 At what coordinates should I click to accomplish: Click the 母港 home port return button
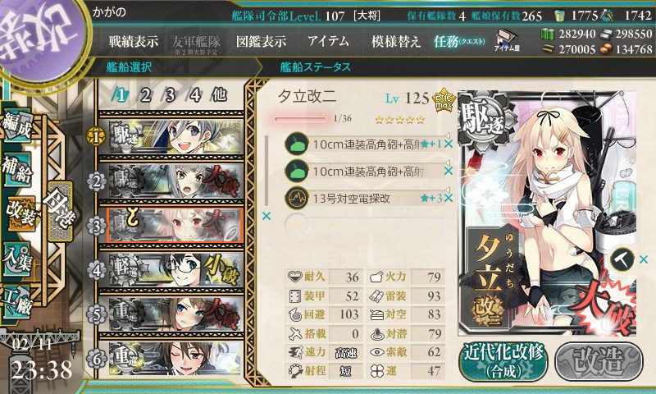coord(60,212)
